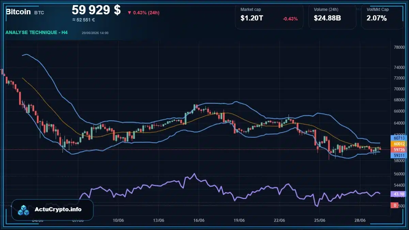Viewport: 409px width, 230px height.
Task: Click the 59311 lower band price tag
Action: (x=399, y=155)
